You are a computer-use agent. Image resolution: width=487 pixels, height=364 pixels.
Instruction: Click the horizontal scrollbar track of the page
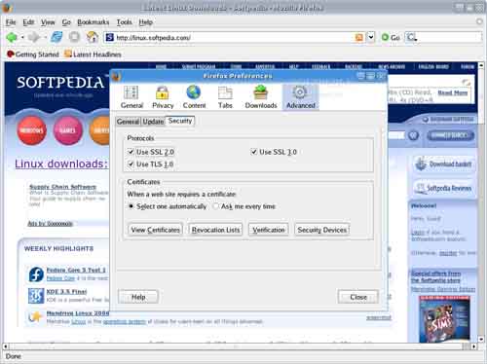click(x=237, y=346)
